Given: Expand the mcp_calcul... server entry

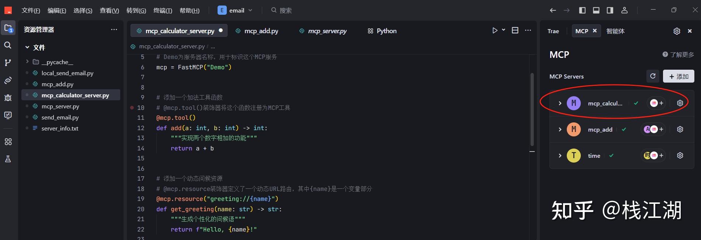Looking at the screenshot, I should [x=560, y=103].
